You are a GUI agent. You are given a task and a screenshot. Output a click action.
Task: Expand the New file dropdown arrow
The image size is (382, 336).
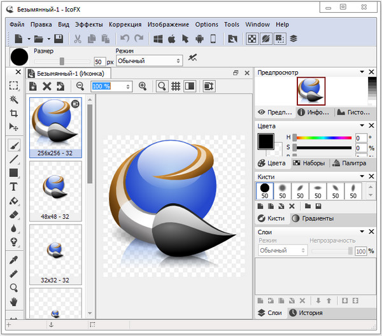click(x=27, y=39)
